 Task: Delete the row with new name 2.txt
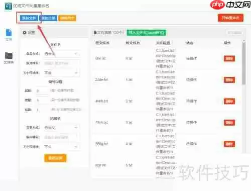[x=229, y=101]
